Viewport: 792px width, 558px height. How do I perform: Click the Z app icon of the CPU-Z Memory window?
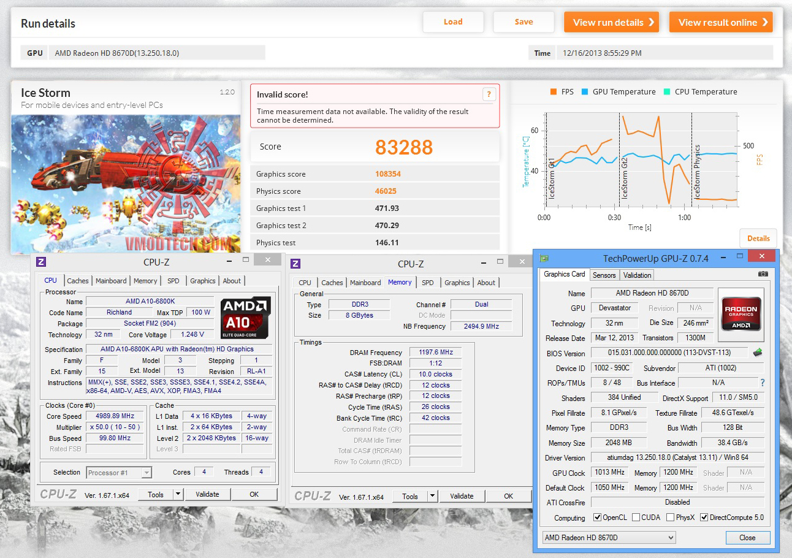(x=295, y=264)
